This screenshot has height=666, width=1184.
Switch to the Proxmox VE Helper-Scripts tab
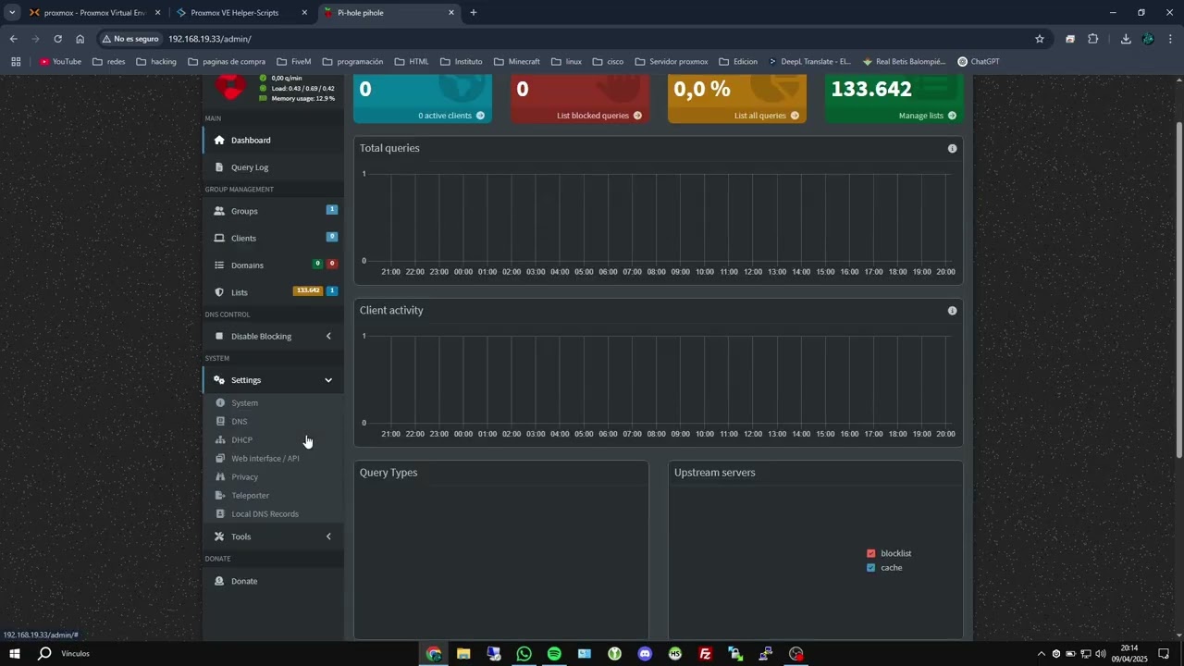click(242, 13)
